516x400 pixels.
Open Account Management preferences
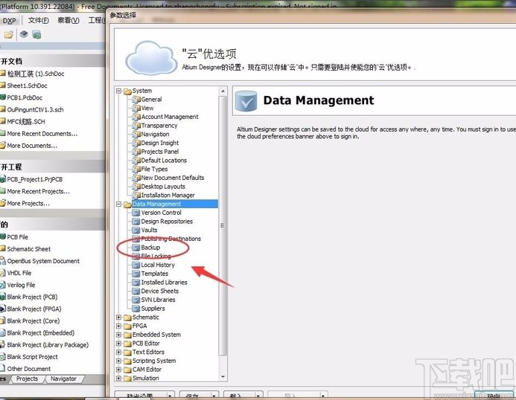(x=170, y=117)
